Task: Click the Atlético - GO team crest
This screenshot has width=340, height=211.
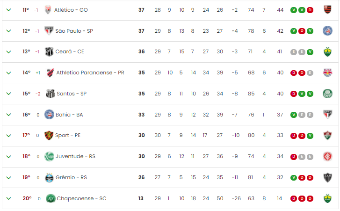Action: [x=48, y=10]
